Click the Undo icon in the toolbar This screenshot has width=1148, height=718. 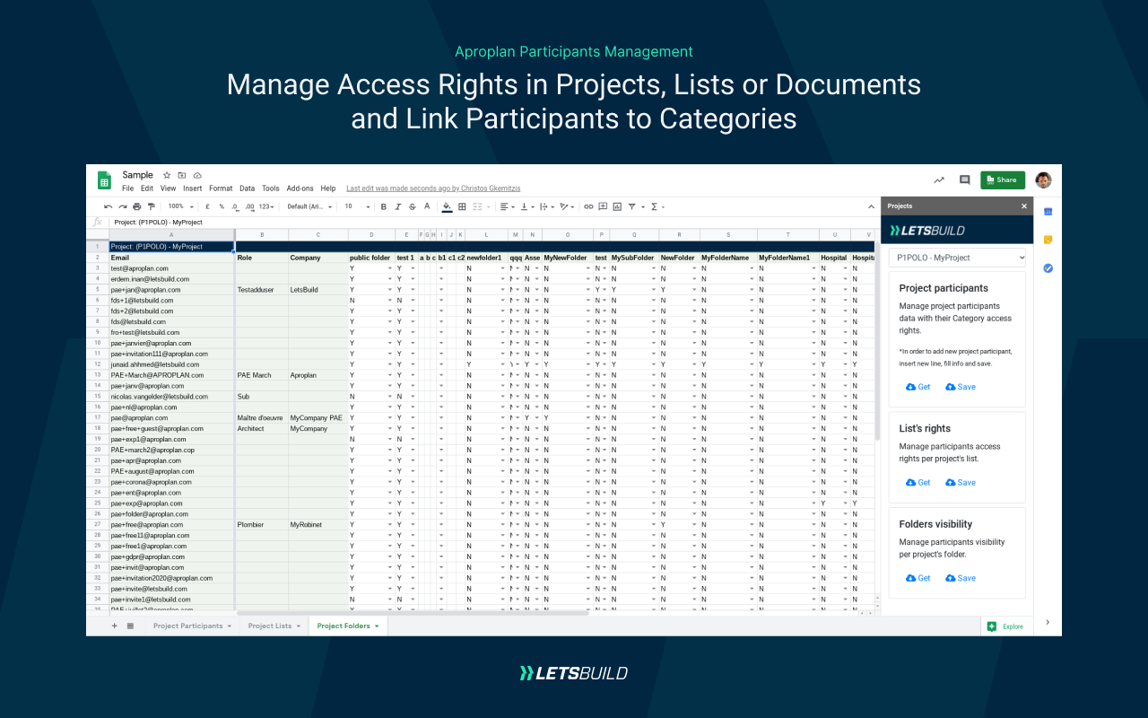point(109,206)
